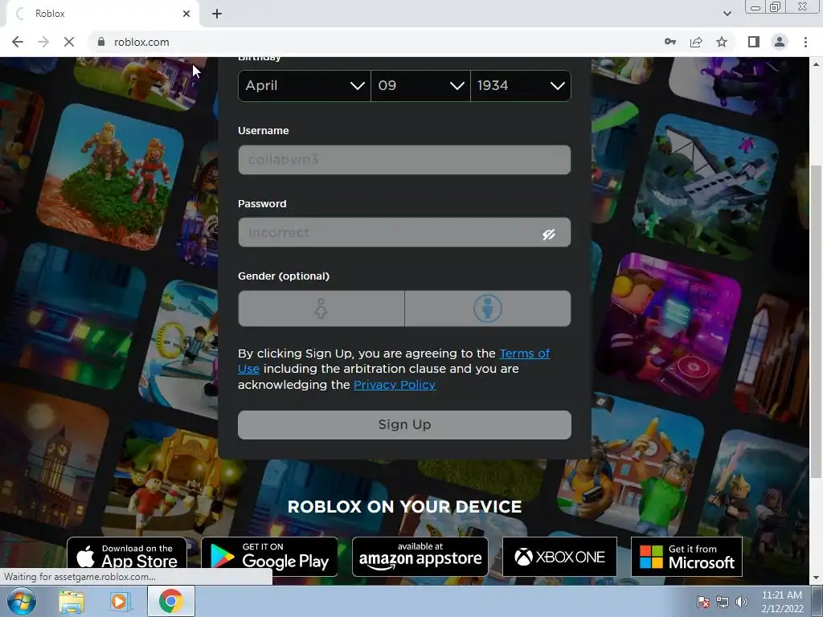Click the Username field
The image size is (823, 617).
(404, 160)
